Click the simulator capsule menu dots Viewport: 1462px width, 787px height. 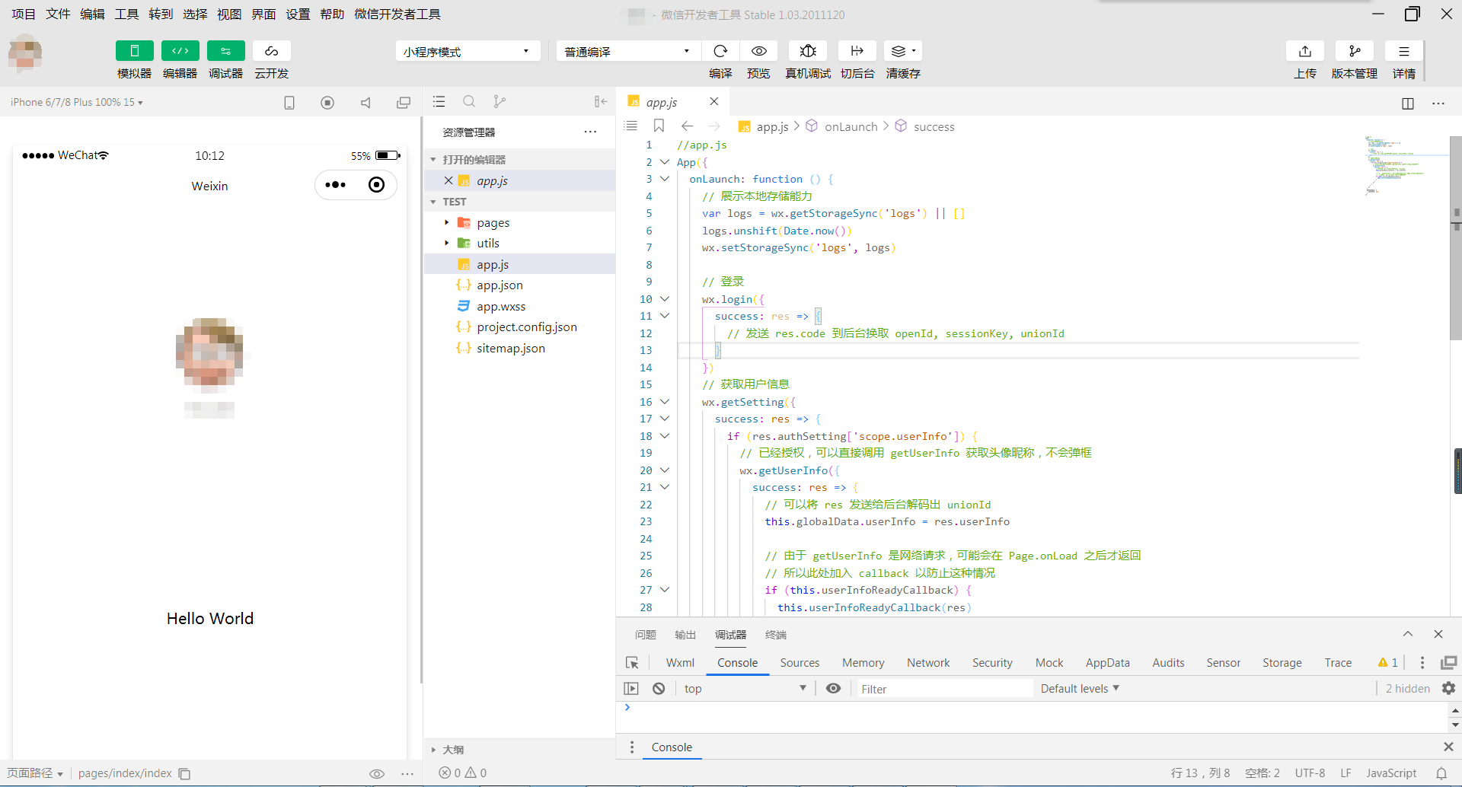point(335,185)
